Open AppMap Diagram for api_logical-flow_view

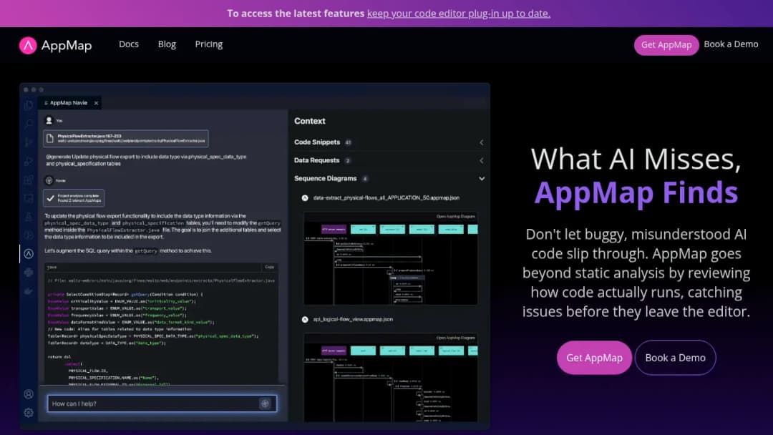pos(455,338)
